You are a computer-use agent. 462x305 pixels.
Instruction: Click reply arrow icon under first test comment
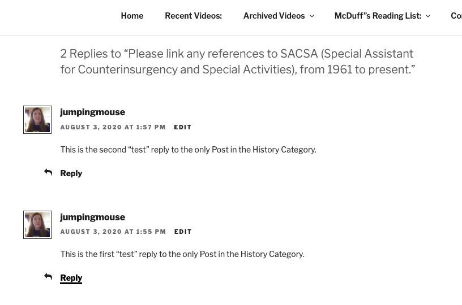click(48, 277)
